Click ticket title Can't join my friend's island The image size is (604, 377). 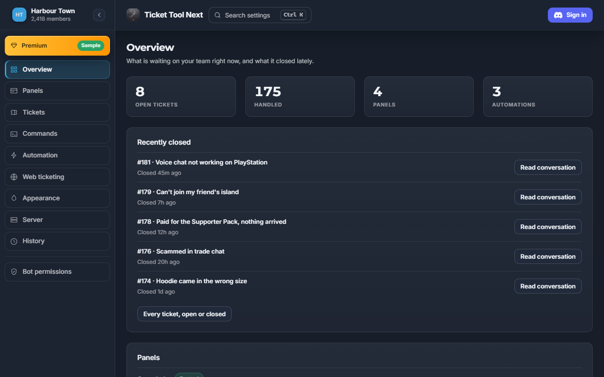[x=197, y=192]
